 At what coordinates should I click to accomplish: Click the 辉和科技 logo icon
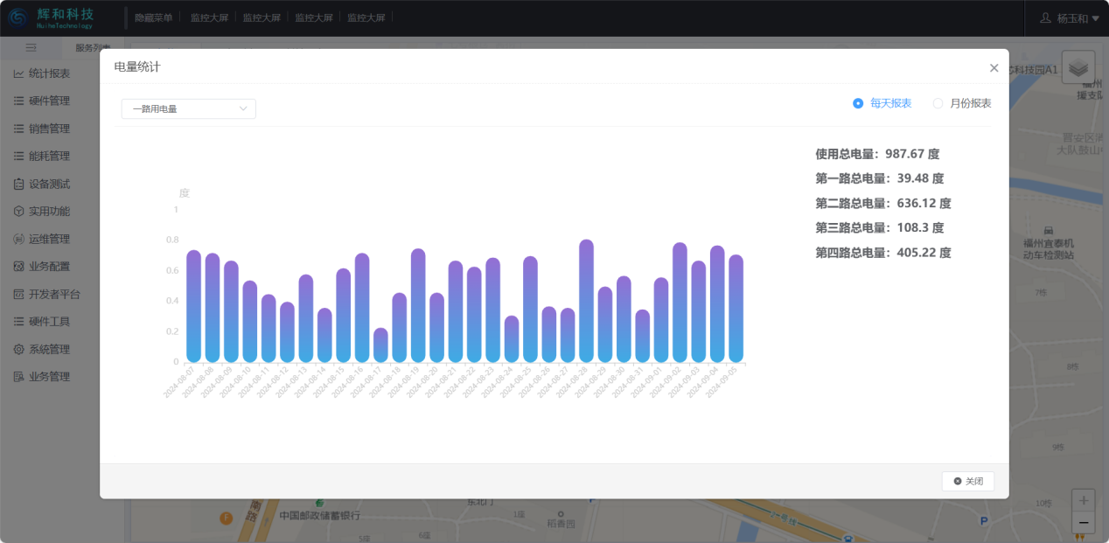pos(18,17)
